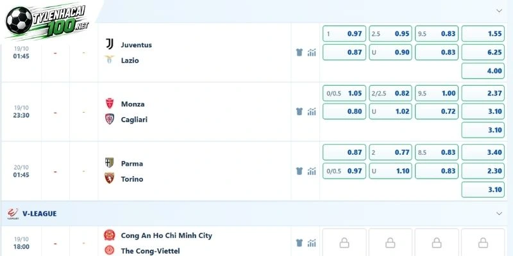Select Juventus handicap 1 odds 0.97
Image resolution: width=513 pixels, height=256 pixels.
pyautogui.click(x=344, y=34)
